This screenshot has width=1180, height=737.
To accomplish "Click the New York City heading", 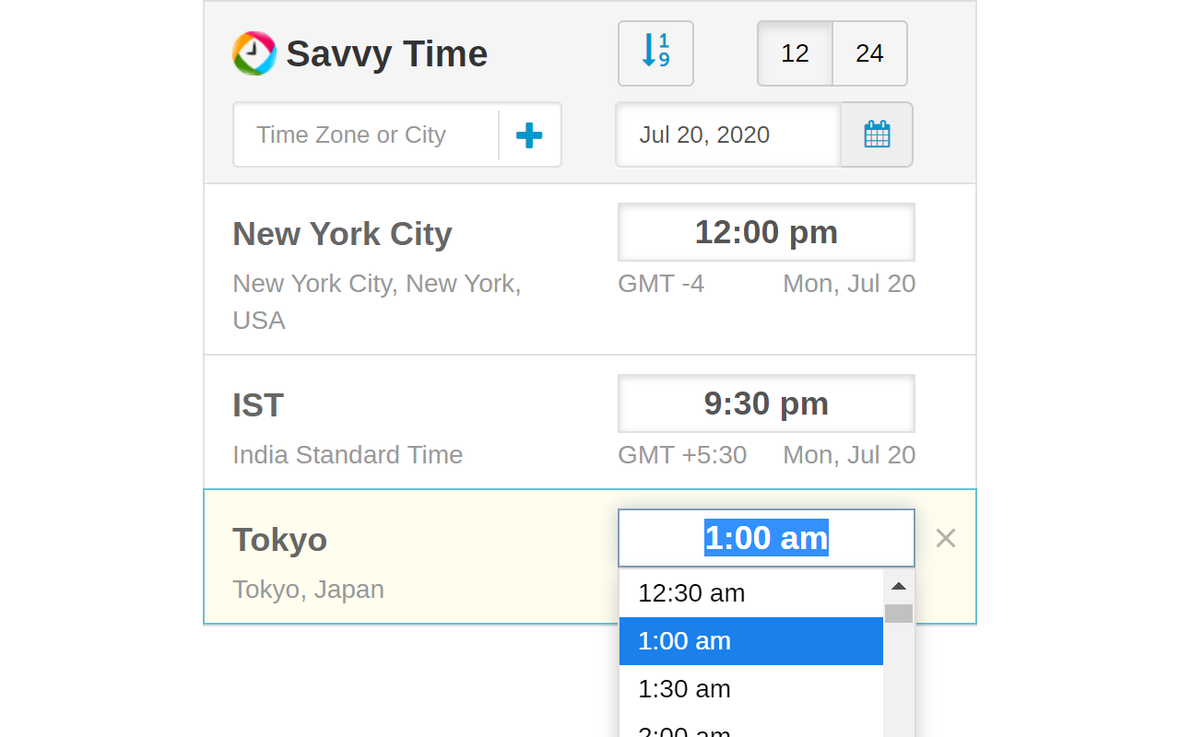I will click(x=342, y=234).
